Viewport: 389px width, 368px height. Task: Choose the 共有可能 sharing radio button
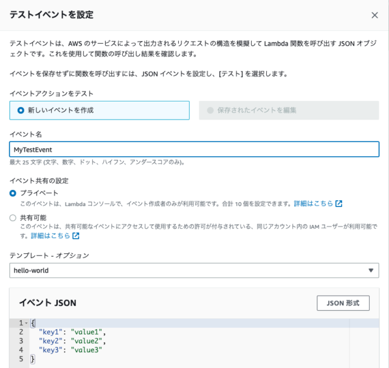click(13, 217)
